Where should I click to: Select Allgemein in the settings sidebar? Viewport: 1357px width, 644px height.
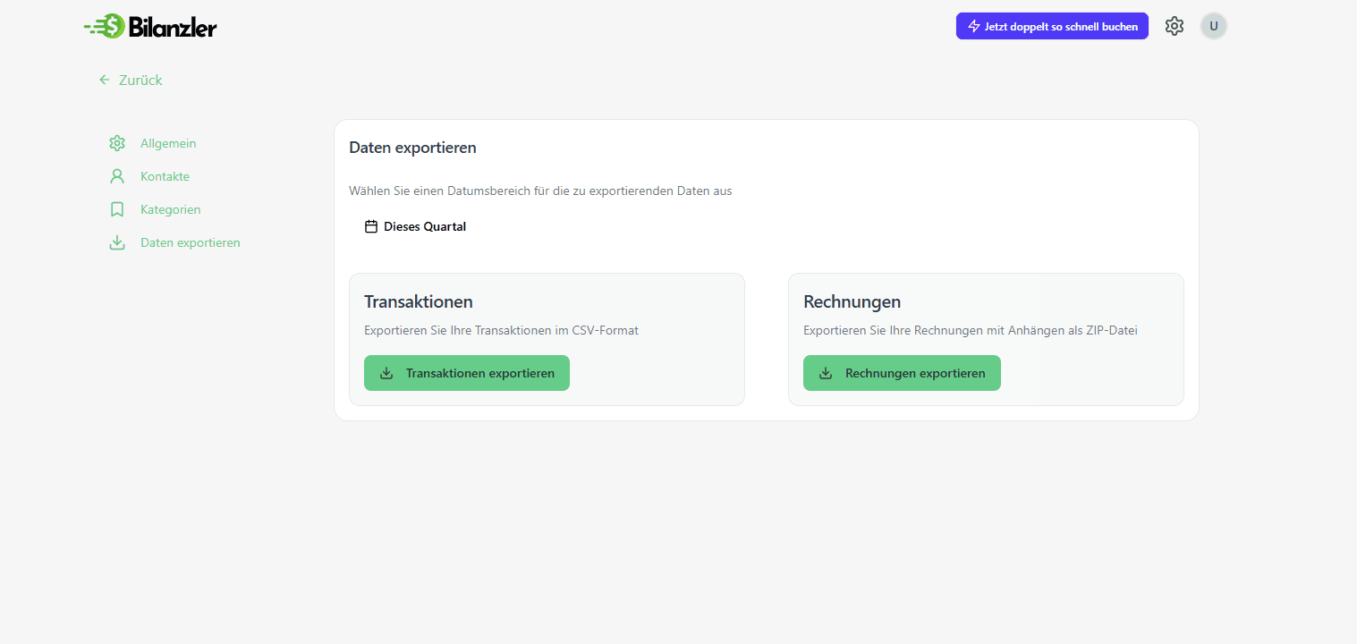coord(168,143)
